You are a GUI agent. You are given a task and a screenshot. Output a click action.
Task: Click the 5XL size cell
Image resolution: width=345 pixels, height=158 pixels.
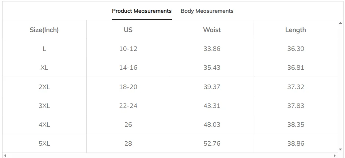pos(44,143)
